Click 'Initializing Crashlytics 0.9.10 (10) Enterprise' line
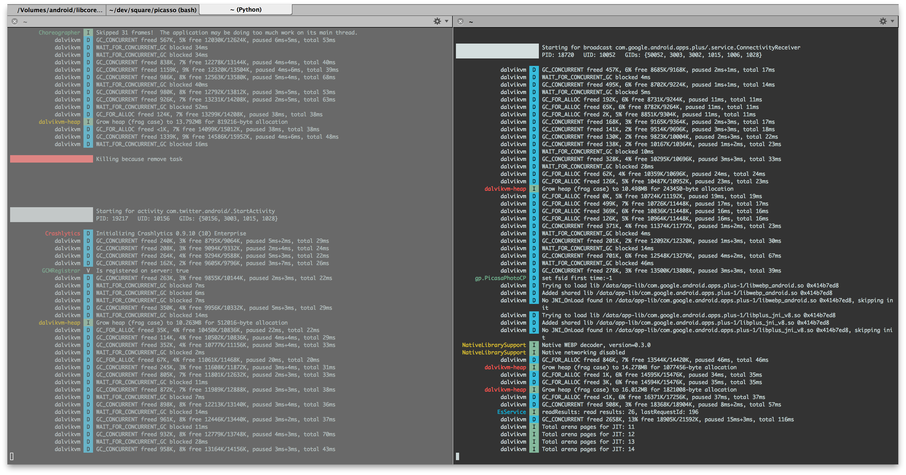 (171, 234)
